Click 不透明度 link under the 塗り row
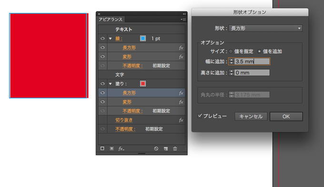Screen dimensions: 324x187 click(132, 111)
